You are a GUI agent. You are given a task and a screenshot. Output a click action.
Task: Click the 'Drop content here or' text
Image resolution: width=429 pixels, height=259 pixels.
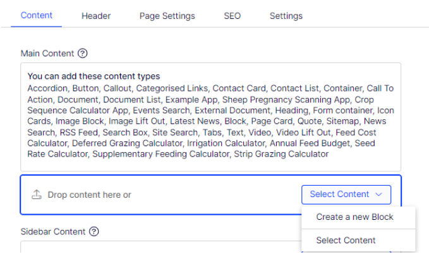(89, 195)
